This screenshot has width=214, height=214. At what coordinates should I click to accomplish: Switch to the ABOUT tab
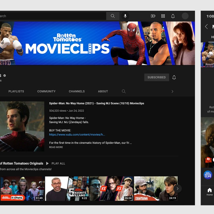(x=103, y=91)
